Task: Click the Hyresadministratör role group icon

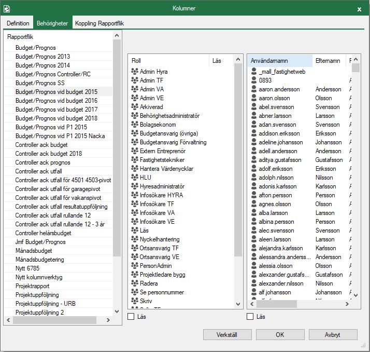Action: click(x=135, y=186)
